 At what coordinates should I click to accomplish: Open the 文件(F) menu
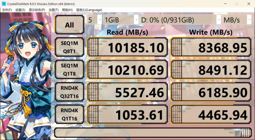(x=7, y=10)
